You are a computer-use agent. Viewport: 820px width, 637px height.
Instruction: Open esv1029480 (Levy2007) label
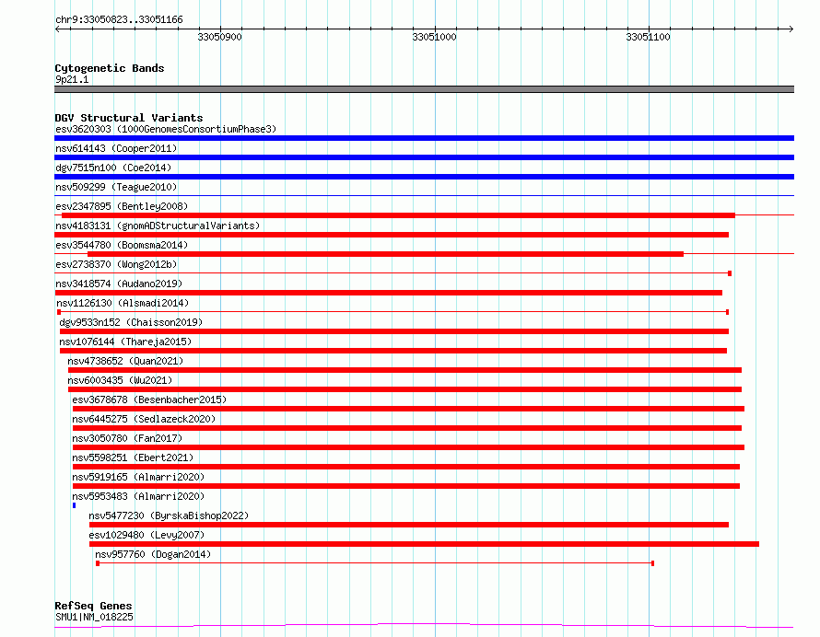[x=146, y=535]
